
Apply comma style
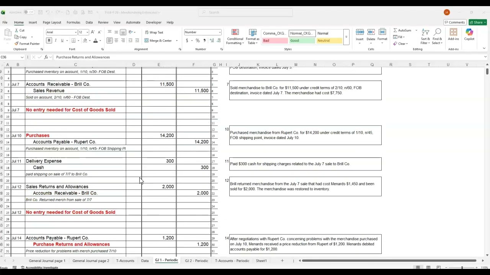204,40
